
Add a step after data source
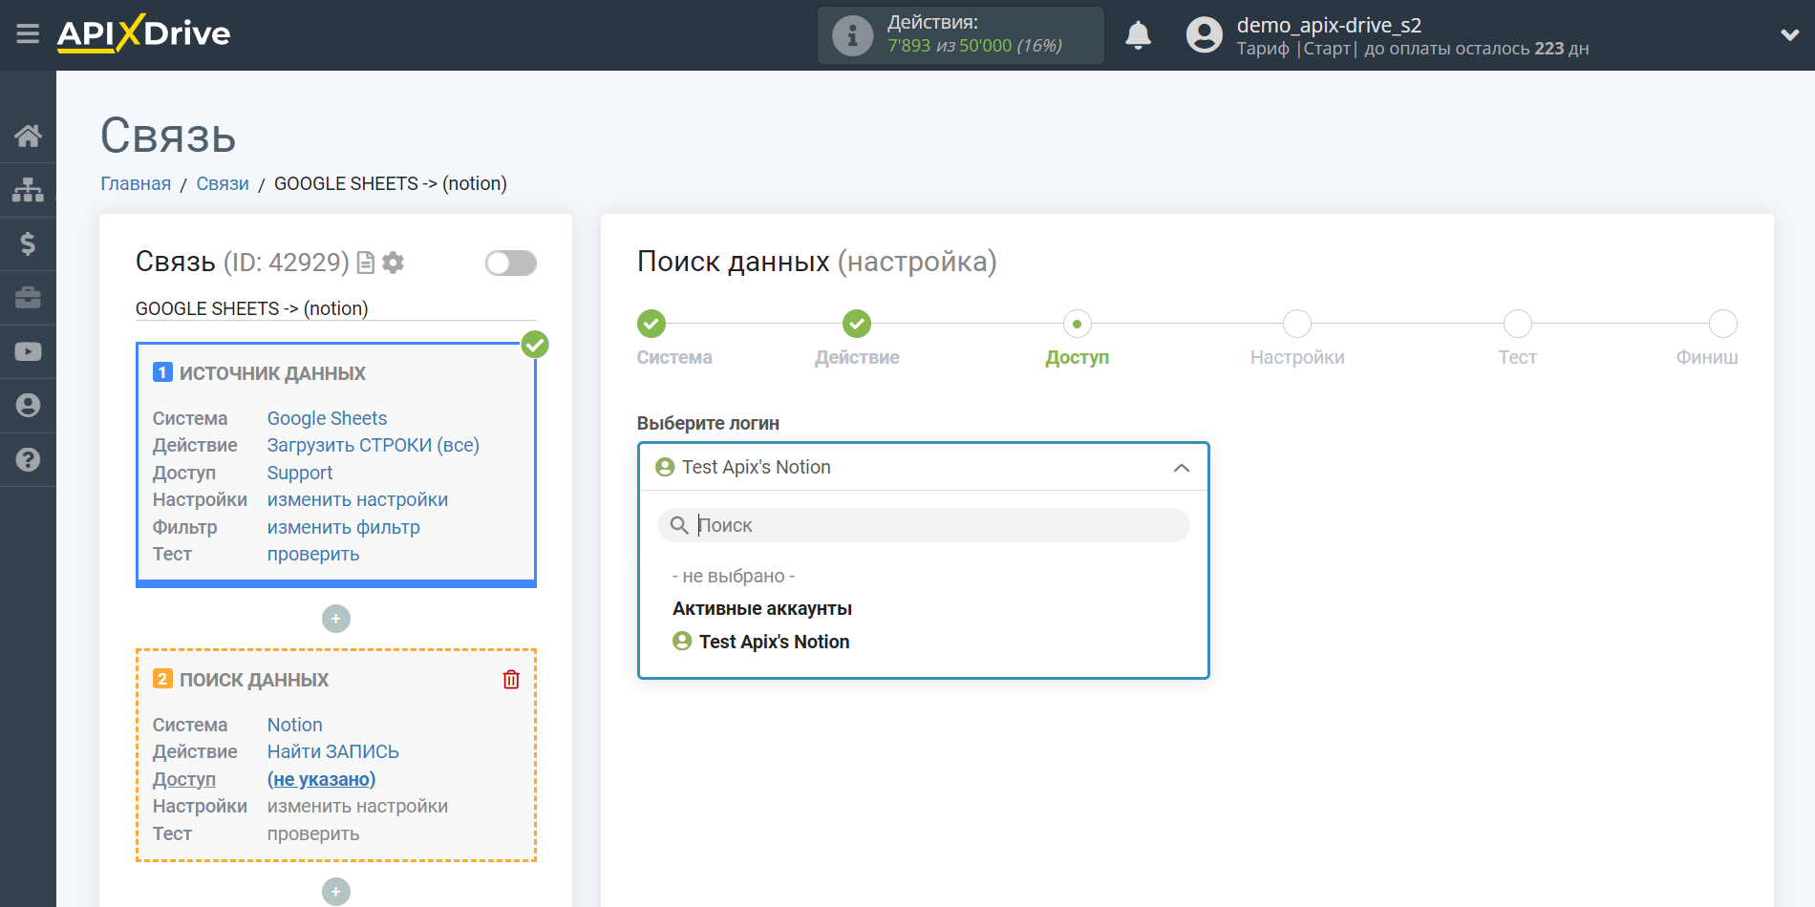[336, 619]
